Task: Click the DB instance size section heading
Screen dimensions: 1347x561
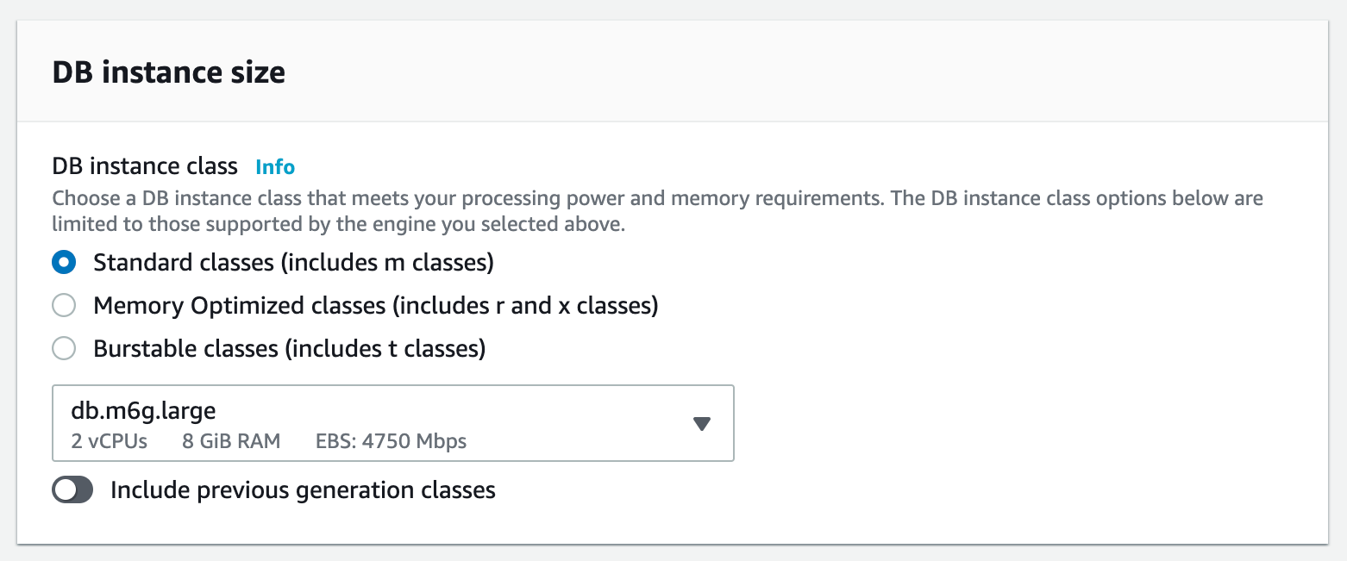Action: tap(169, 72)
